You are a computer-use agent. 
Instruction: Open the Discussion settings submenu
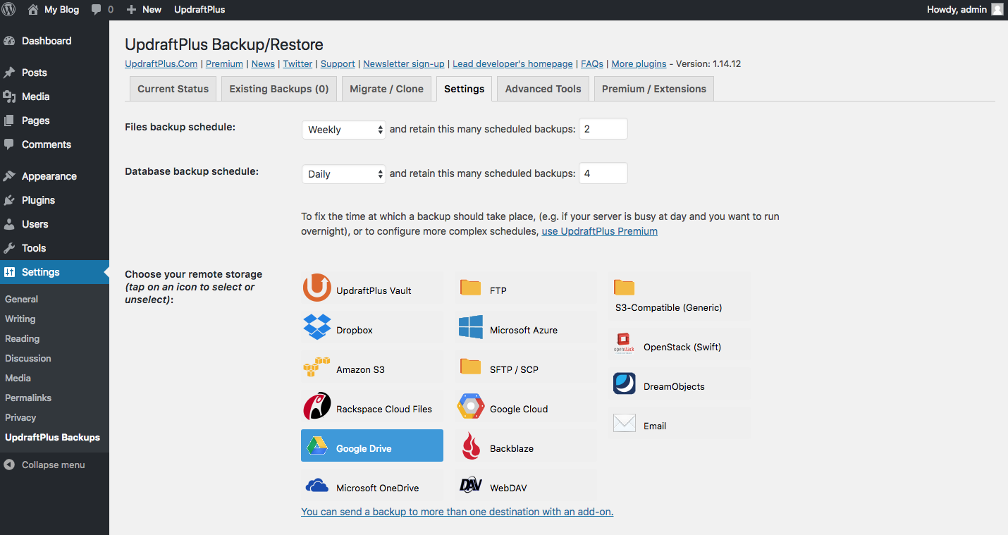coord(28,358)
